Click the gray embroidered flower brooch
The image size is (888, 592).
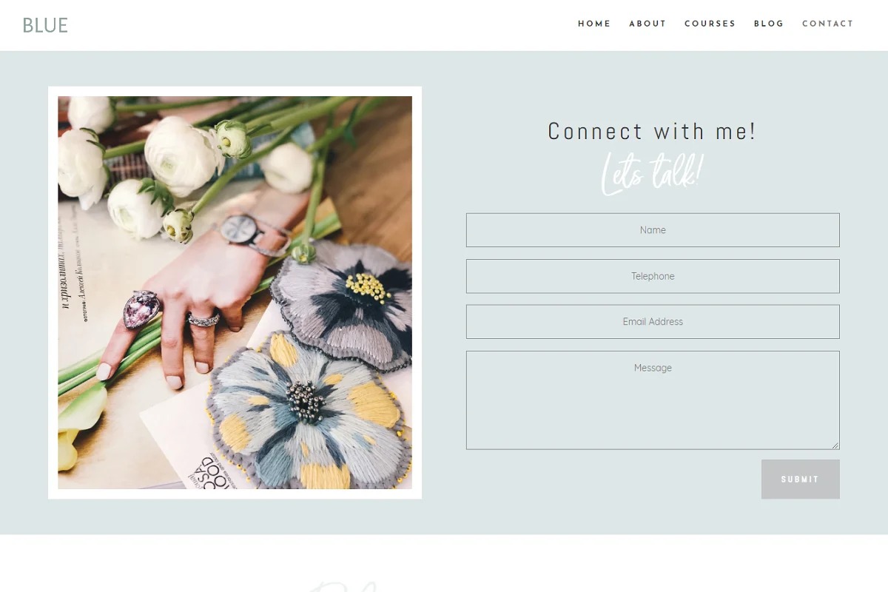click(343, 301)
